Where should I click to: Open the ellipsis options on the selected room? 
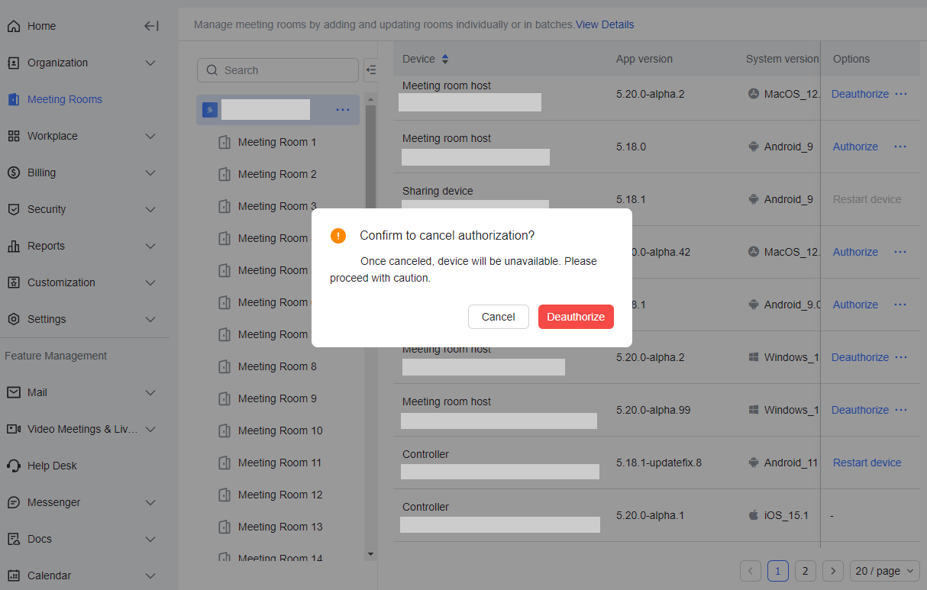point(343,109)
